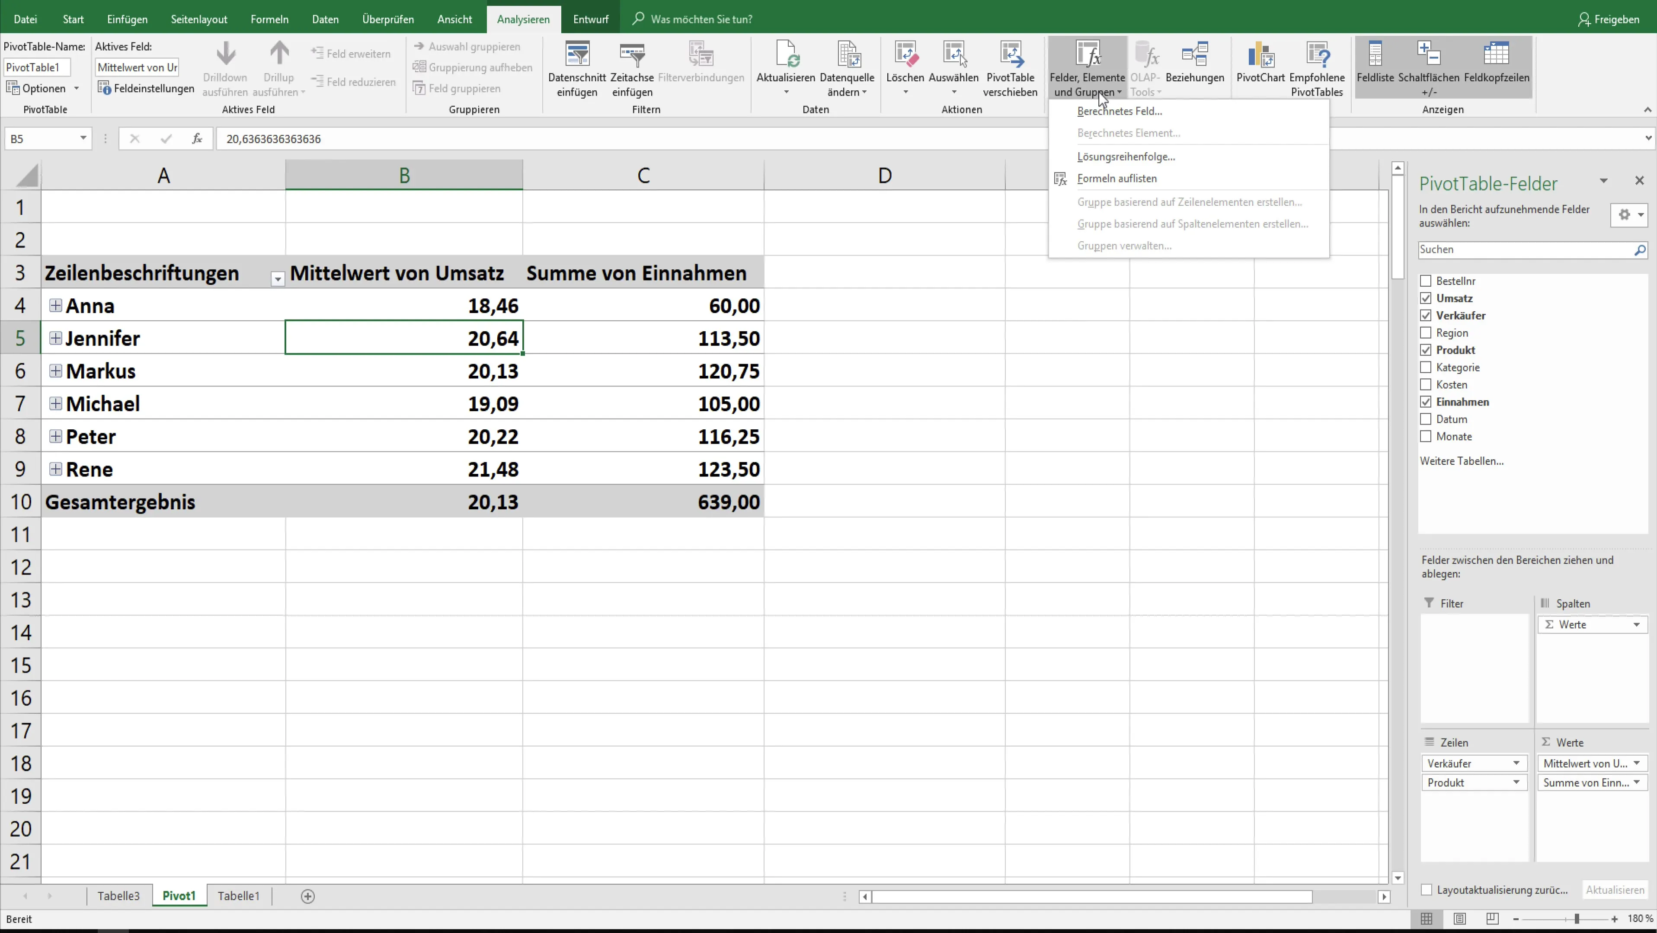Check the Bestellnr field
The height and width of the screenshot is (933, 1657).
tap(1425, 281)
